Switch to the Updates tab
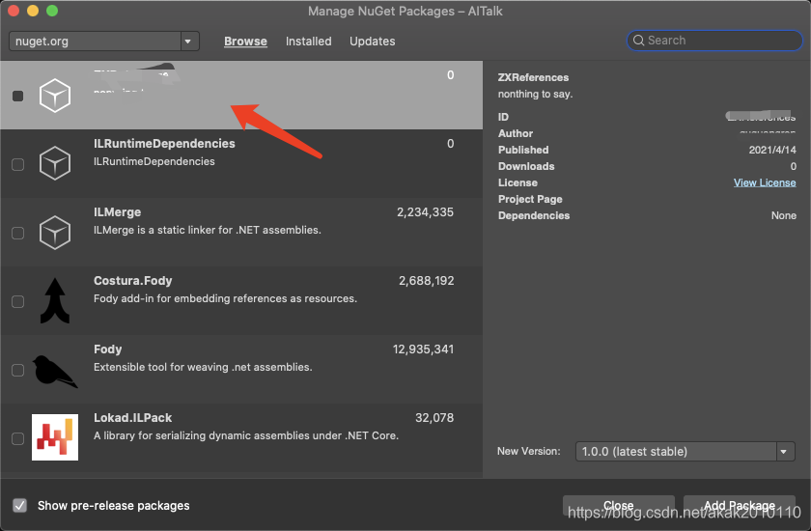This screenshot has width=811, height=531. click(373, 41)
